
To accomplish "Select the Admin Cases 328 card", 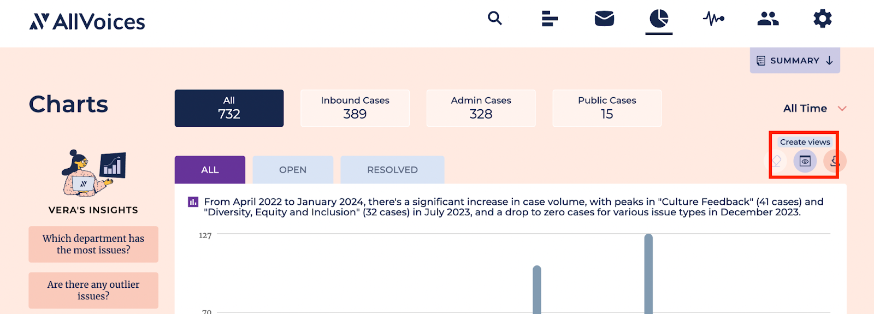I will click(481, 108).
